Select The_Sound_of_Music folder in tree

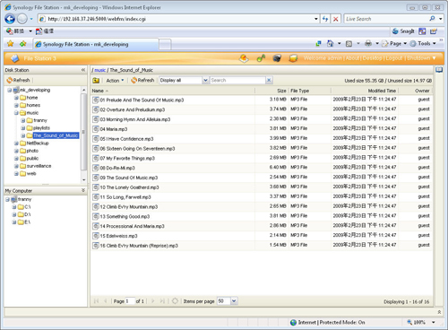56,135
